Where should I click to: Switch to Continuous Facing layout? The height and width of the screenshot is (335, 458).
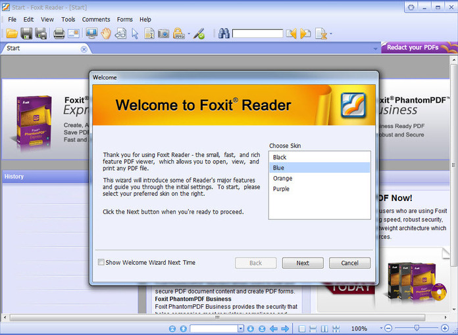pyautogui.click(x=336, y=329)
